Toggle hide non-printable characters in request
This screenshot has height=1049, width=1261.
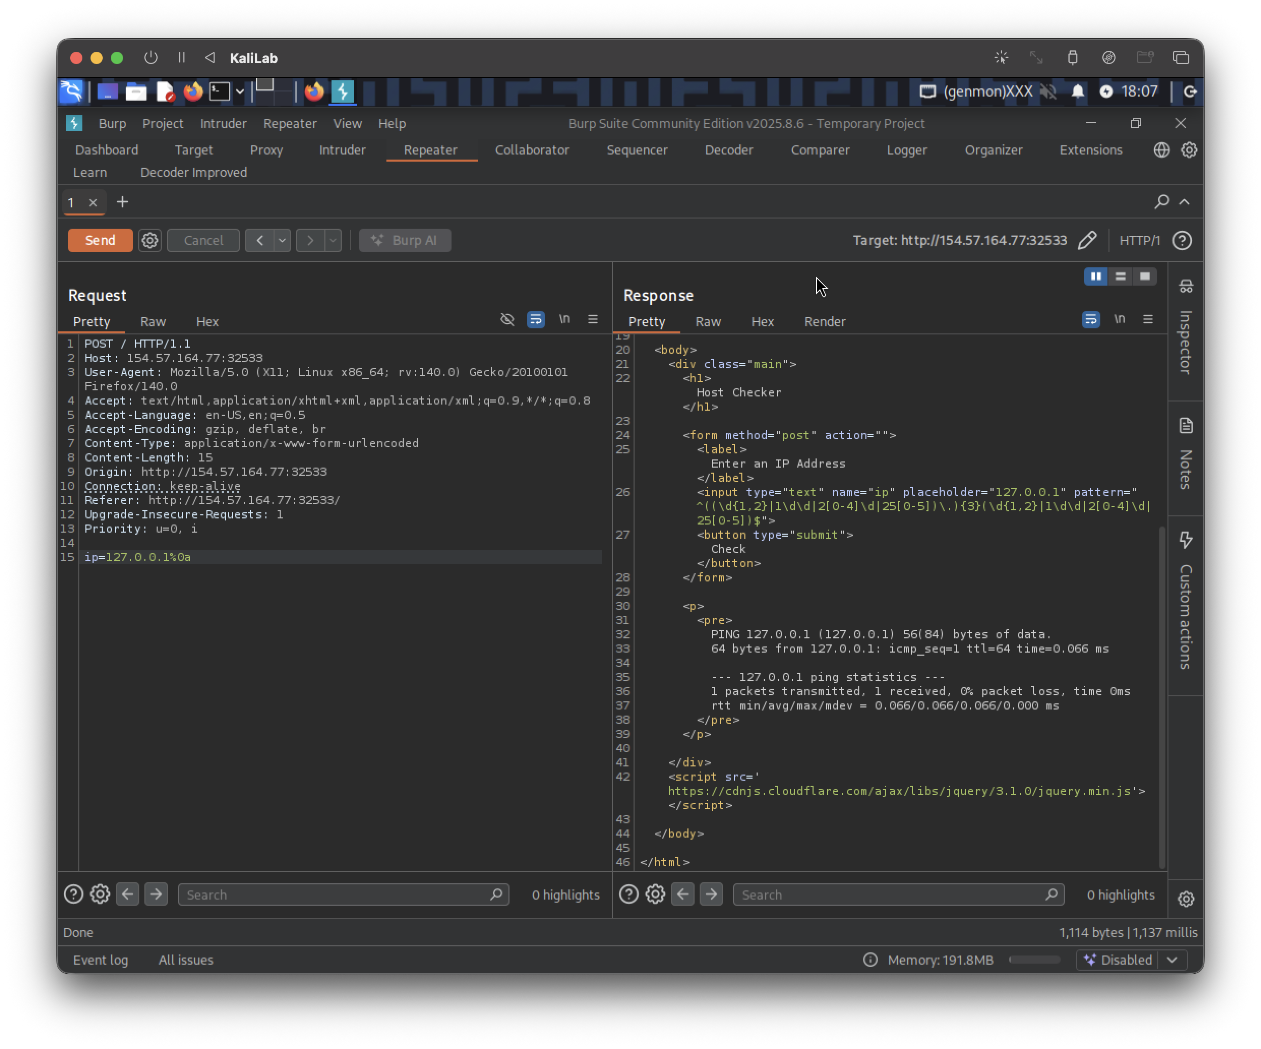[x=507, y=319]
